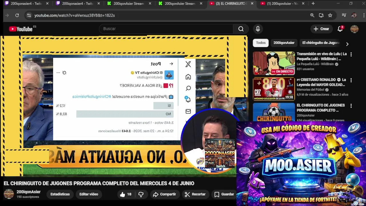Click the Guardar save button

tap(224, 194)
